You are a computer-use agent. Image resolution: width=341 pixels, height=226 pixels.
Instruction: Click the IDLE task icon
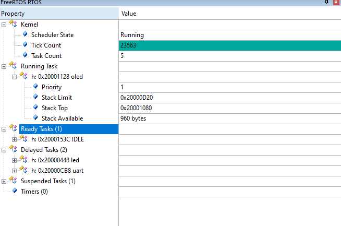click(23, 138)
